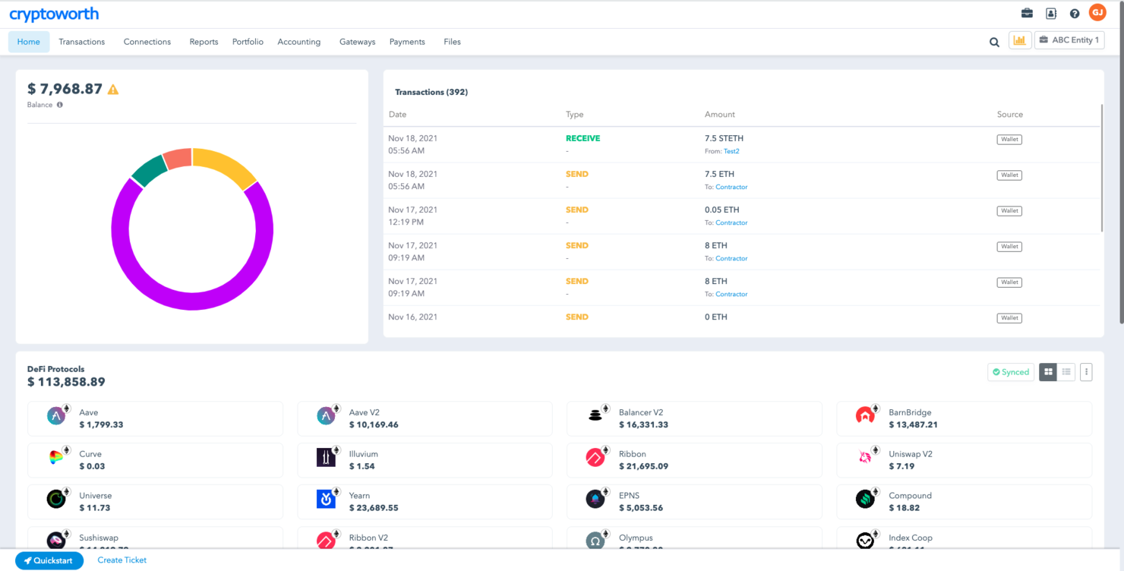Open the ABC Entity 1 selector

pyautogui.click(x=1069, y=39)
